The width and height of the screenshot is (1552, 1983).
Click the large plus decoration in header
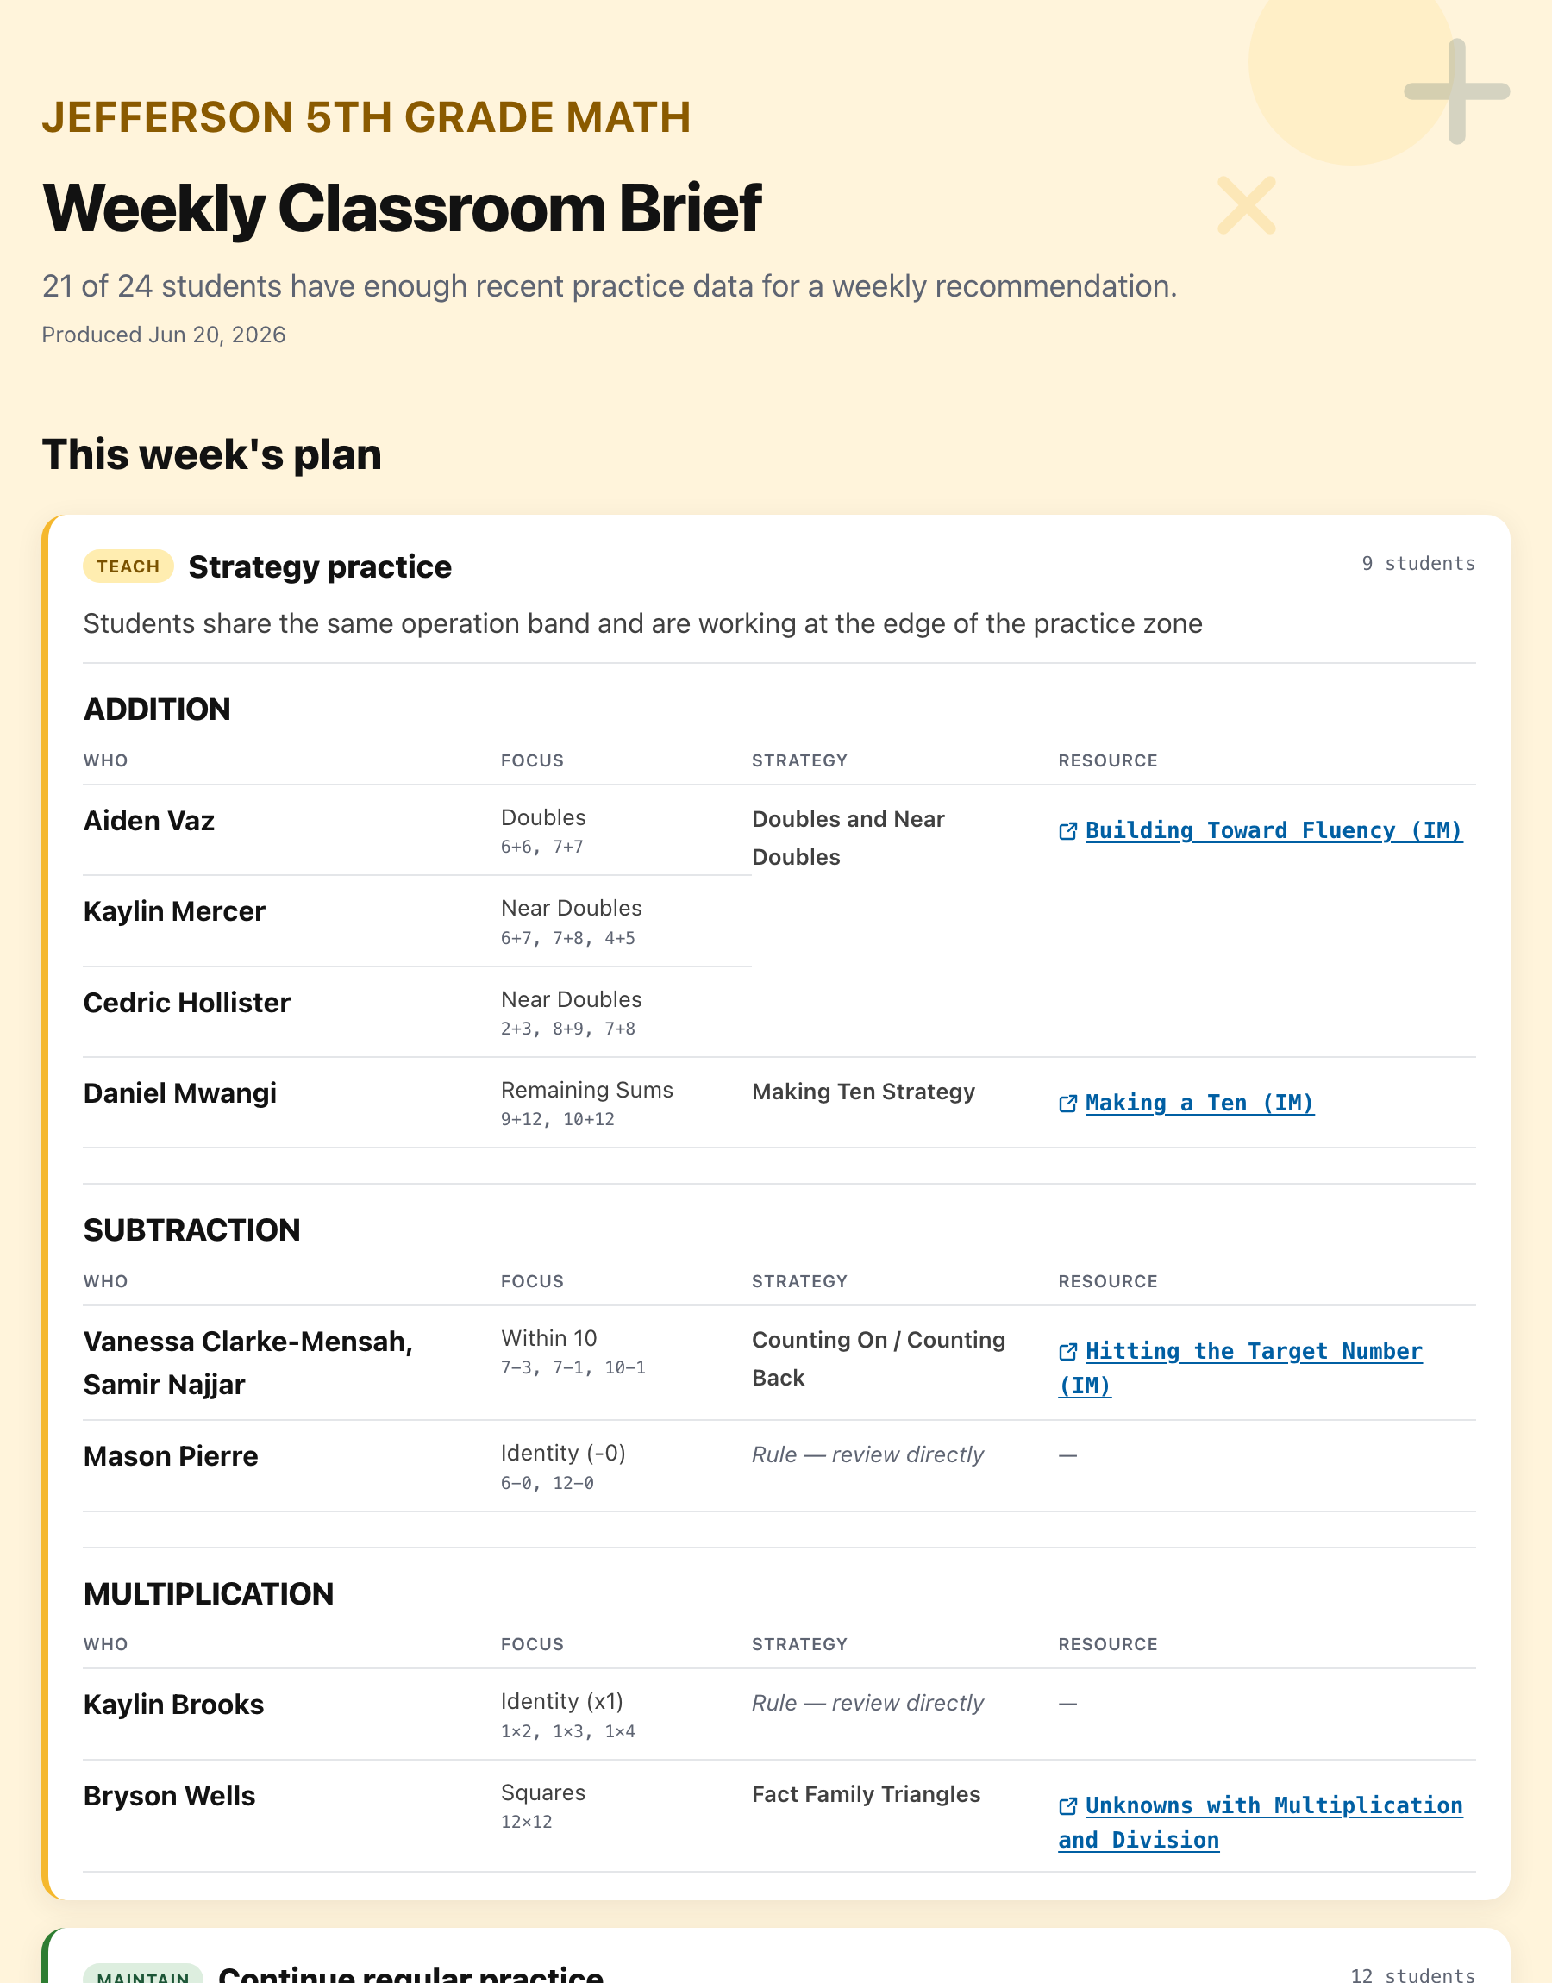pos(1456,91)
